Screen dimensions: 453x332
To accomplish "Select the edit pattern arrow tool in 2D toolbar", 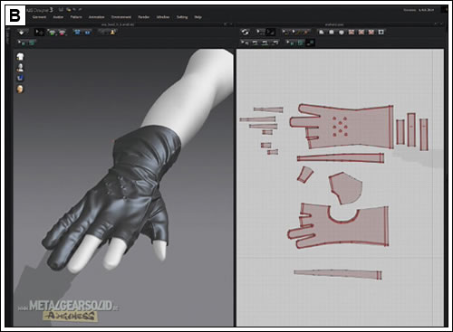I will (260, 32).
